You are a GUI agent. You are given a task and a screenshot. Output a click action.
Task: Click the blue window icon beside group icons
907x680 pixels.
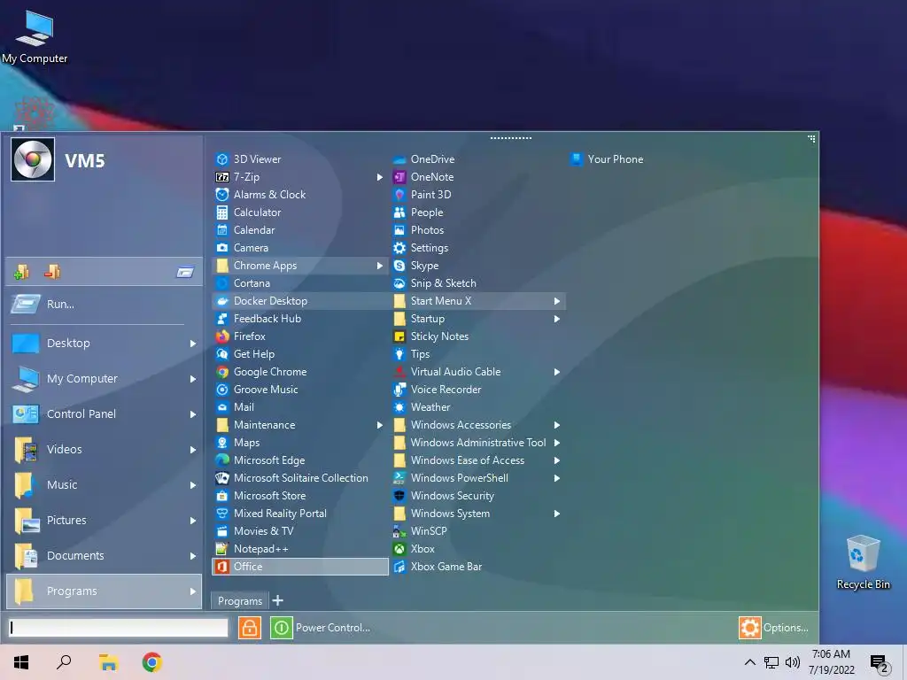tap(185, 272)
